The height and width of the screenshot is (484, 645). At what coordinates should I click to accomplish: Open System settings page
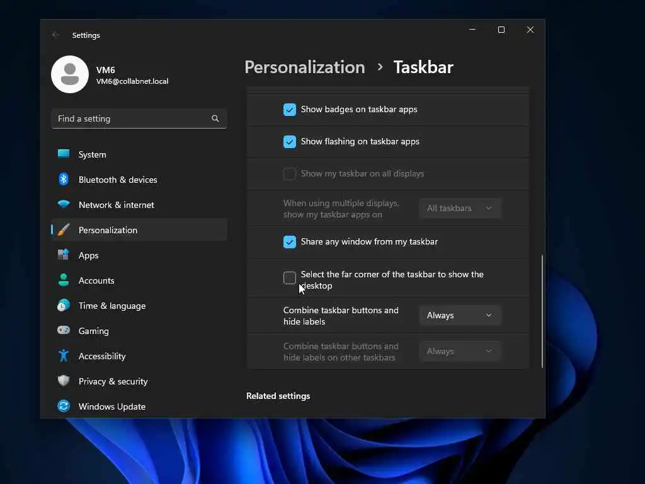tap(139, 154)
